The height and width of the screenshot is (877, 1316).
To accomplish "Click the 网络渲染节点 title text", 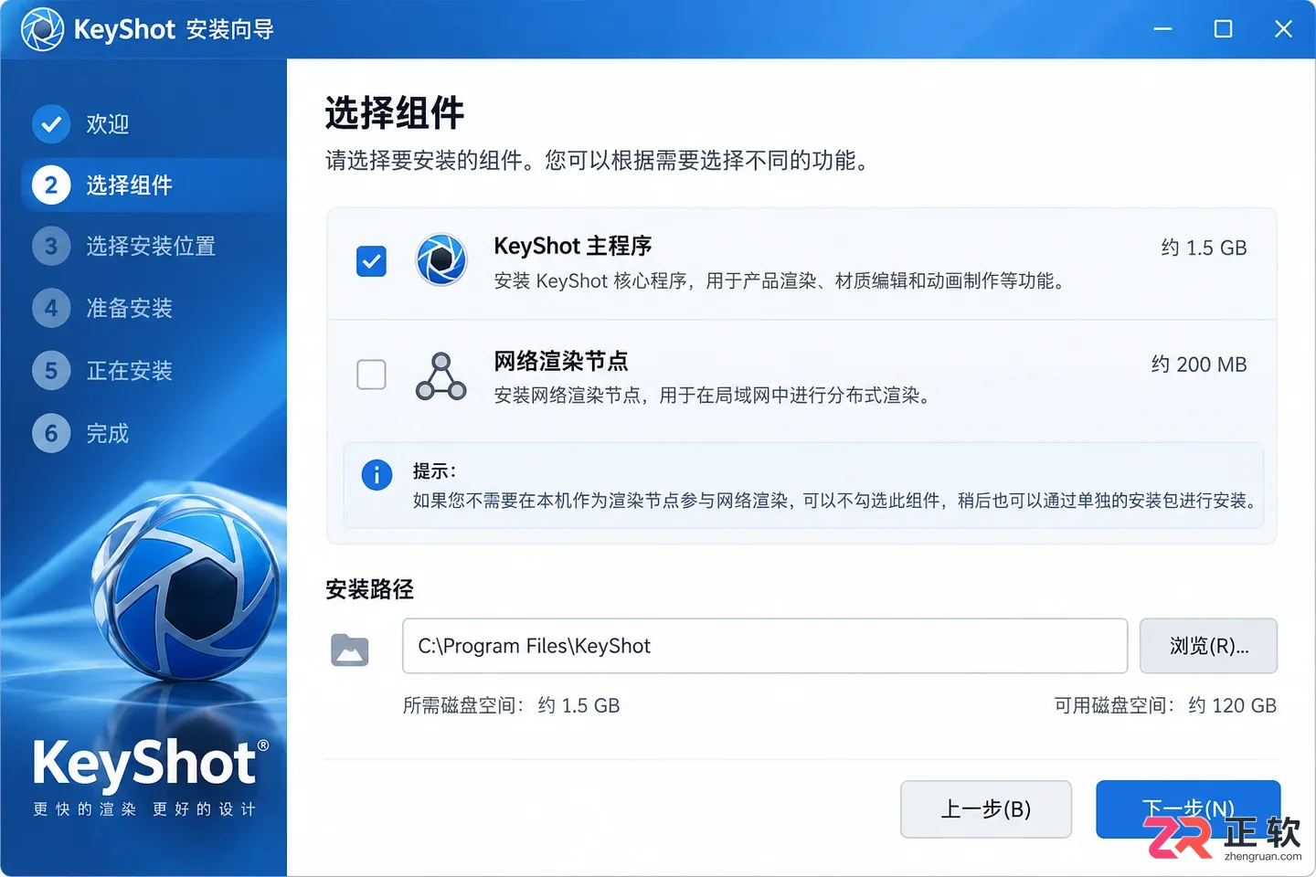I will (x=561, y=361).
